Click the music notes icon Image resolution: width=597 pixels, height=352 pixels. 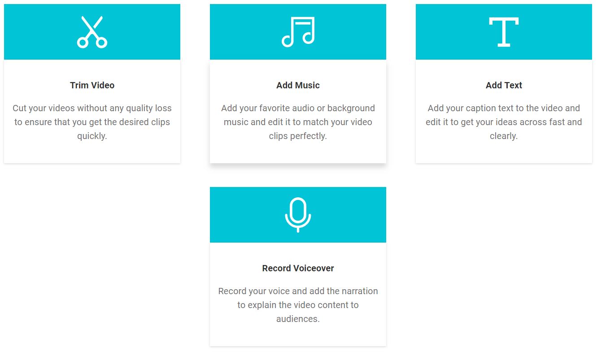click(x=298, y=32)
